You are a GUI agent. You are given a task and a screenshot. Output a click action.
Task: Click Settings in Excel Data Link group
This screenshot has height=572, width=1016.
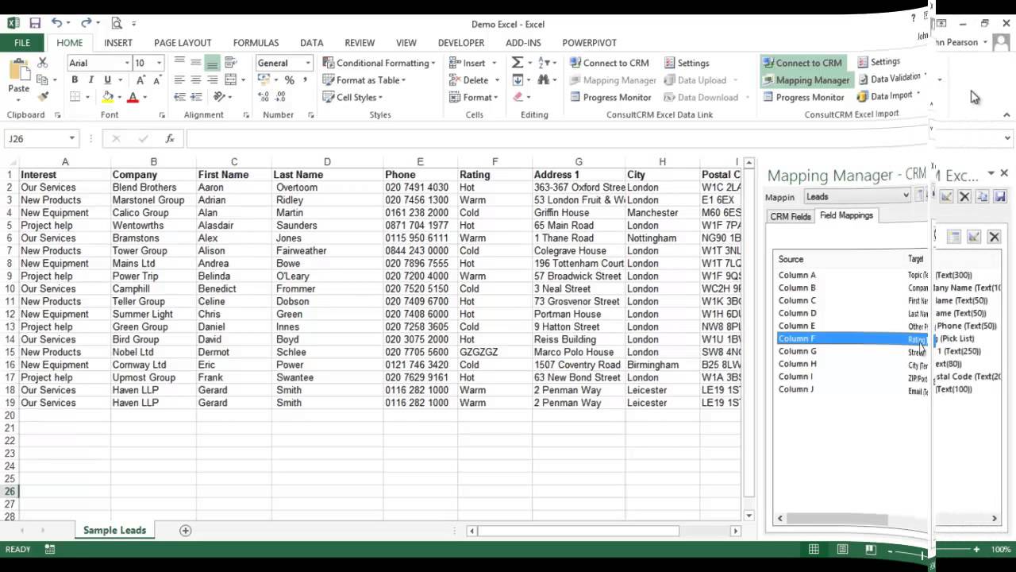click(x=687, y=63)
